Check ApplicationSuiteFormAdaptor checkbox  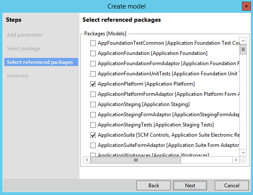point(93,145)
